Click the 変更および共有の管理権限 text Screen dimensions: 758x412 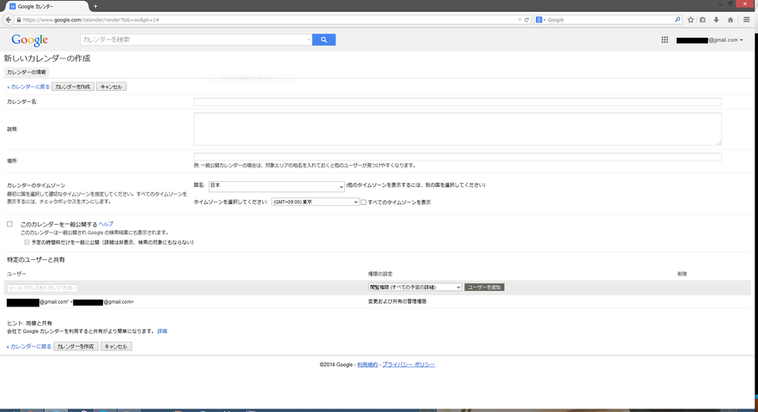tap(397, 302)
